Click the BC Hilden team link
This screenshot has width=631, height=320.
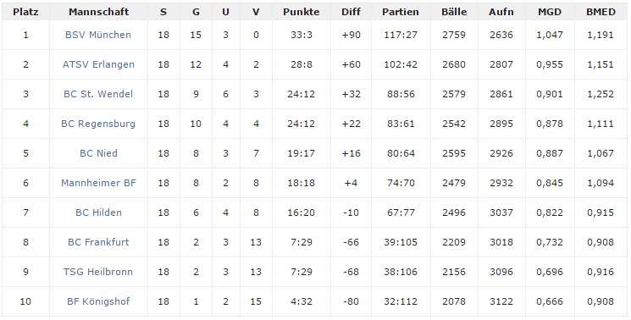pyautogui.click(x=98, y=212)
